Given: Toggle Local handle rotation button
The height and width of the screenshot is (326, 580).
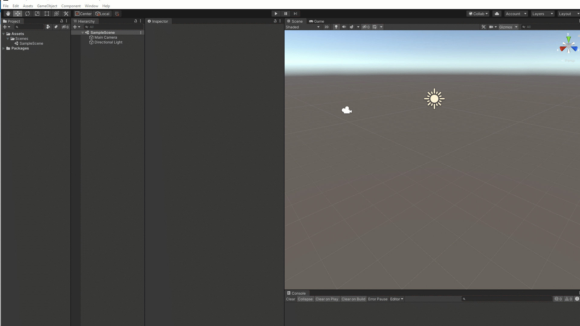Looking at the screenshot, I should pyautogui.click(x=102, y=14).
